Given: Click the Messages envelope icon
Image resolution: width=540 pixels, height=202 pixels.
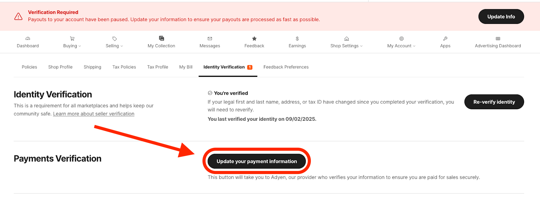Looking at the screenshot, I should coord(210,38).
